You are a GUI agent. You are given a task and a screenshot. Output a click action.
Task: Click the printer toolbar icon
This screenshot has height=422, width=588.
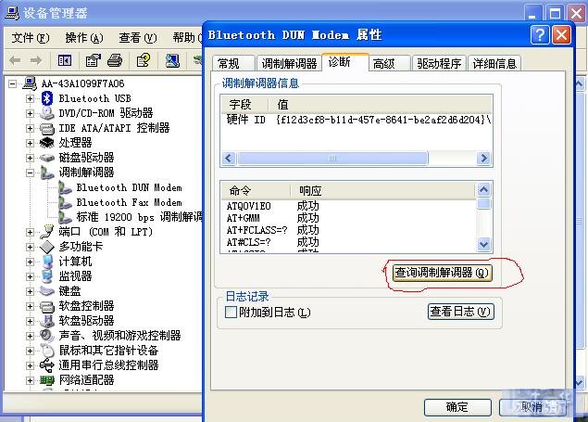115,60
